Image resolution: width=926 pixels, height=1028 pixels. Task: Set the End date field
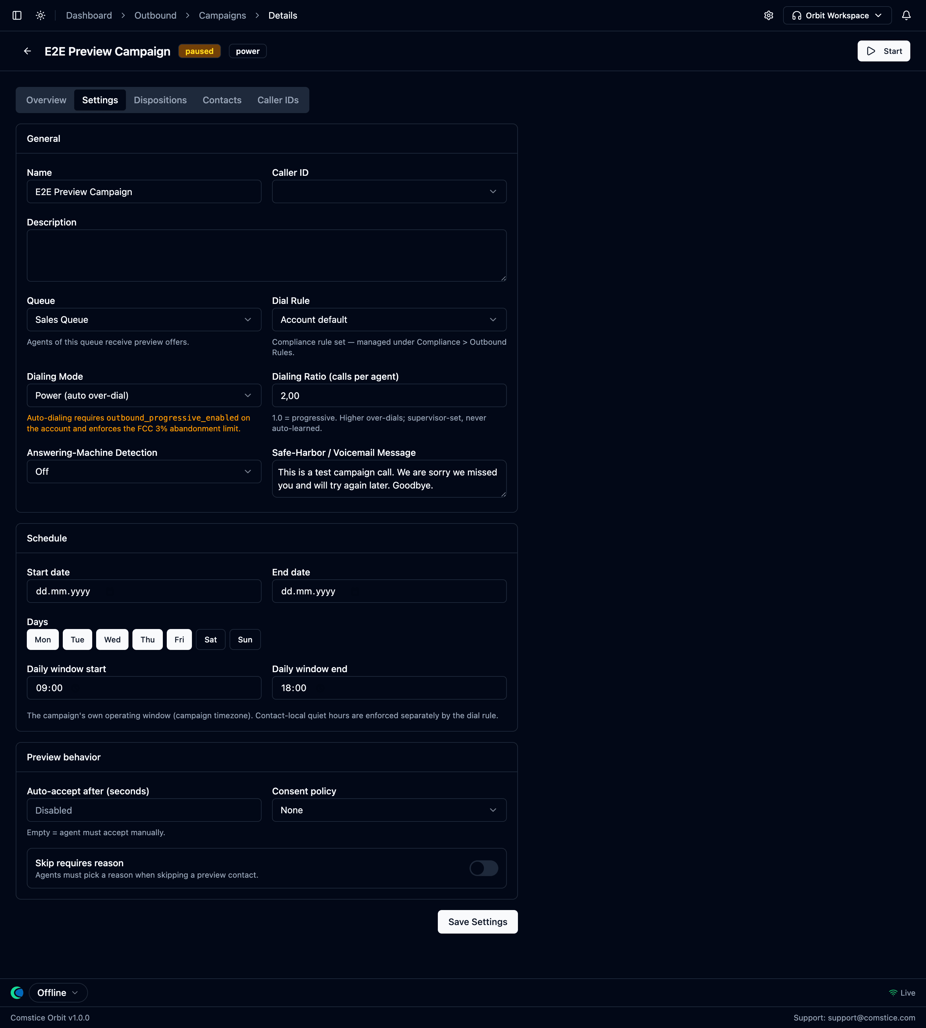389,591
